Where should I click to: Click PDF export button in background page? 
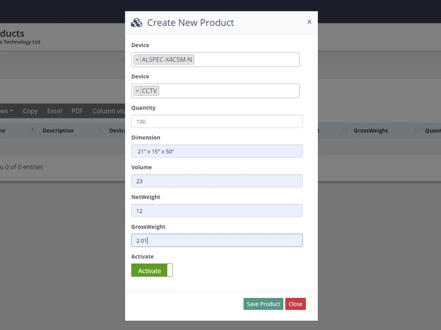click(77, 111)
